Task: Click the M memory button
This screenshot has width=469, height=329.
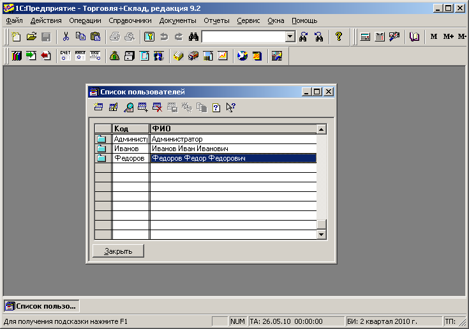Action: 434,37
